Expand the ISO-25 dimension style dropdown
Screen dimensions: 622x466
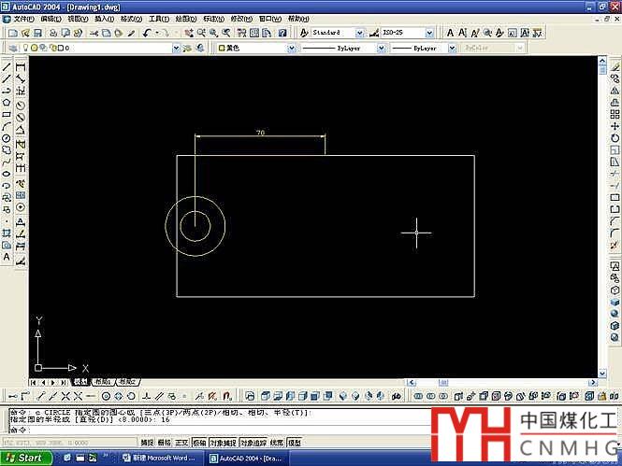coord(429,33)
